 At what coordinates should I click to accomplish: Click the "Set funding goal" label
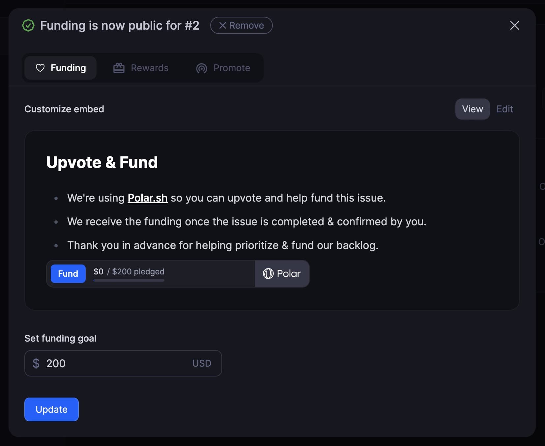tap(61, 338)
